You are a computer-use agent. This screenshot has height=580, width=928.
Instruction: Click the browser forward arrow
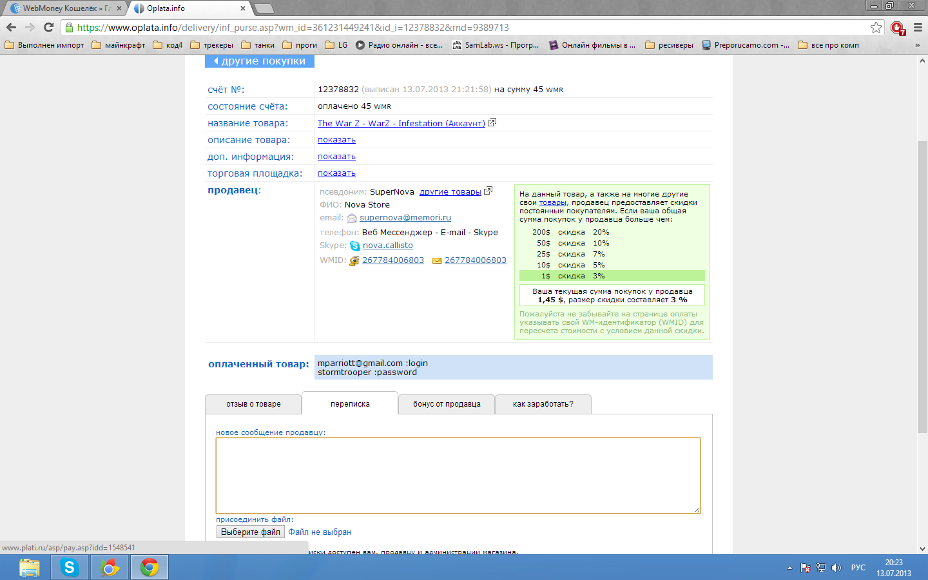coord(30,27)
